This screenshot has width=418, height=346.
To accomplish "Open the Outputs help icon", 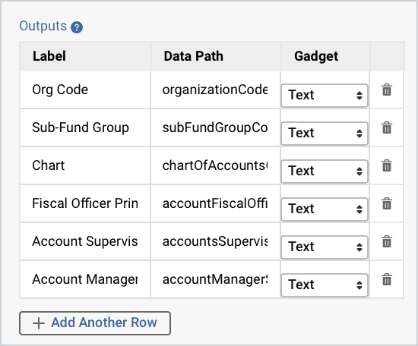I will pyautogui.click(x=77, y=27).
